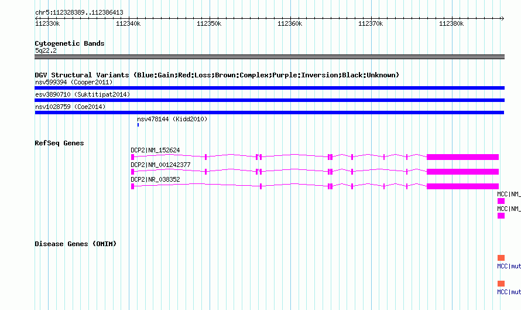Click the 112330k ruler label
The image size is (521, 310).
pos(47,23)
